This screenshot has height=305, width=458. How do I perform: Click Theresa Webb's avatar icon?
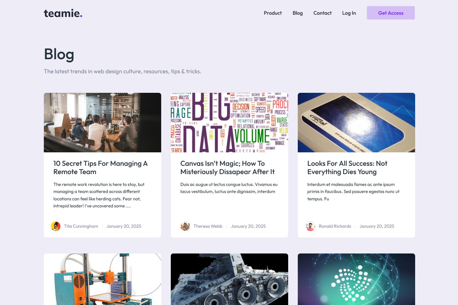click(185, 226)
